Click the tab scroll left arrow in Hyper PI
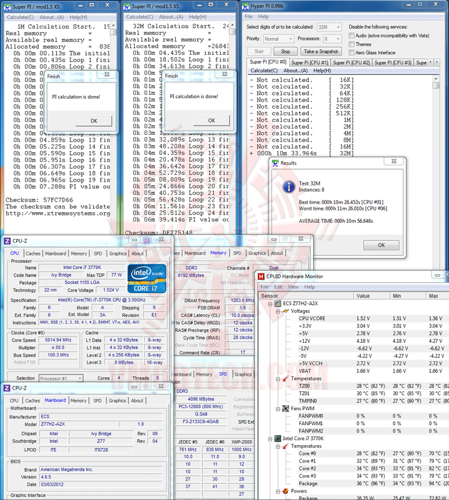 (x=431, y=62)
